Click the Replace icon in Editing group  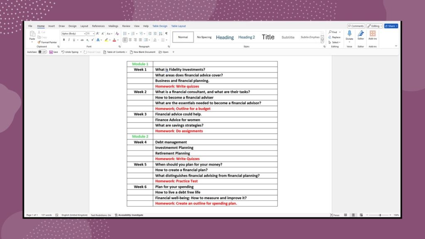[x=335, y=37]
